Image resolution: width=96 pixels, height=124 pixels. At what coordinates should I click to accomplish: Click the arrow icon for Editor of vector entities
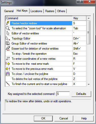tap(8, 33)
